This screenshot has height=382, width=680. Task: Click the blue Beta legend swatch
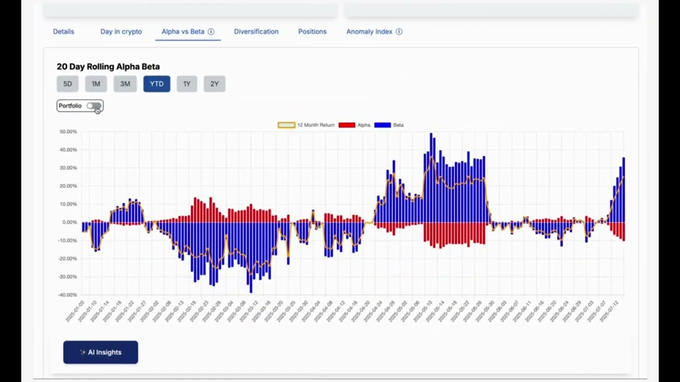pyautogui.click(x=382, y=125)
